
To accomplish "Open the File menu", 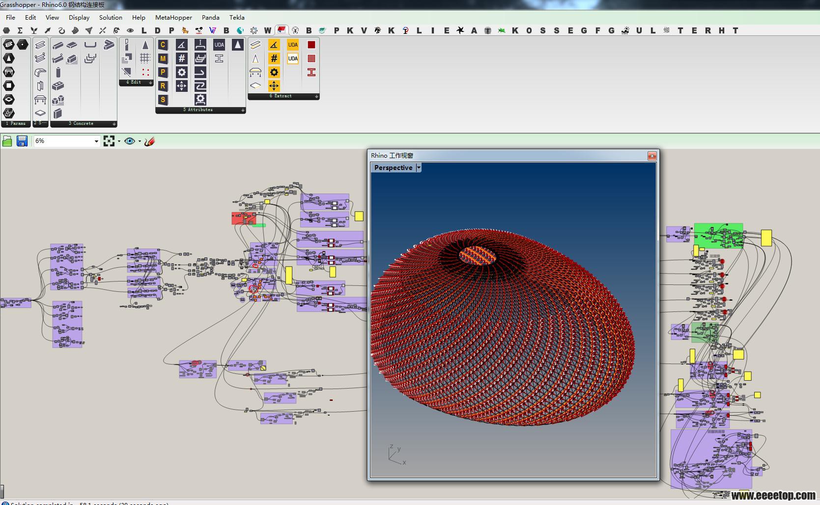I will pyautogui.click(x=10, y=17).
